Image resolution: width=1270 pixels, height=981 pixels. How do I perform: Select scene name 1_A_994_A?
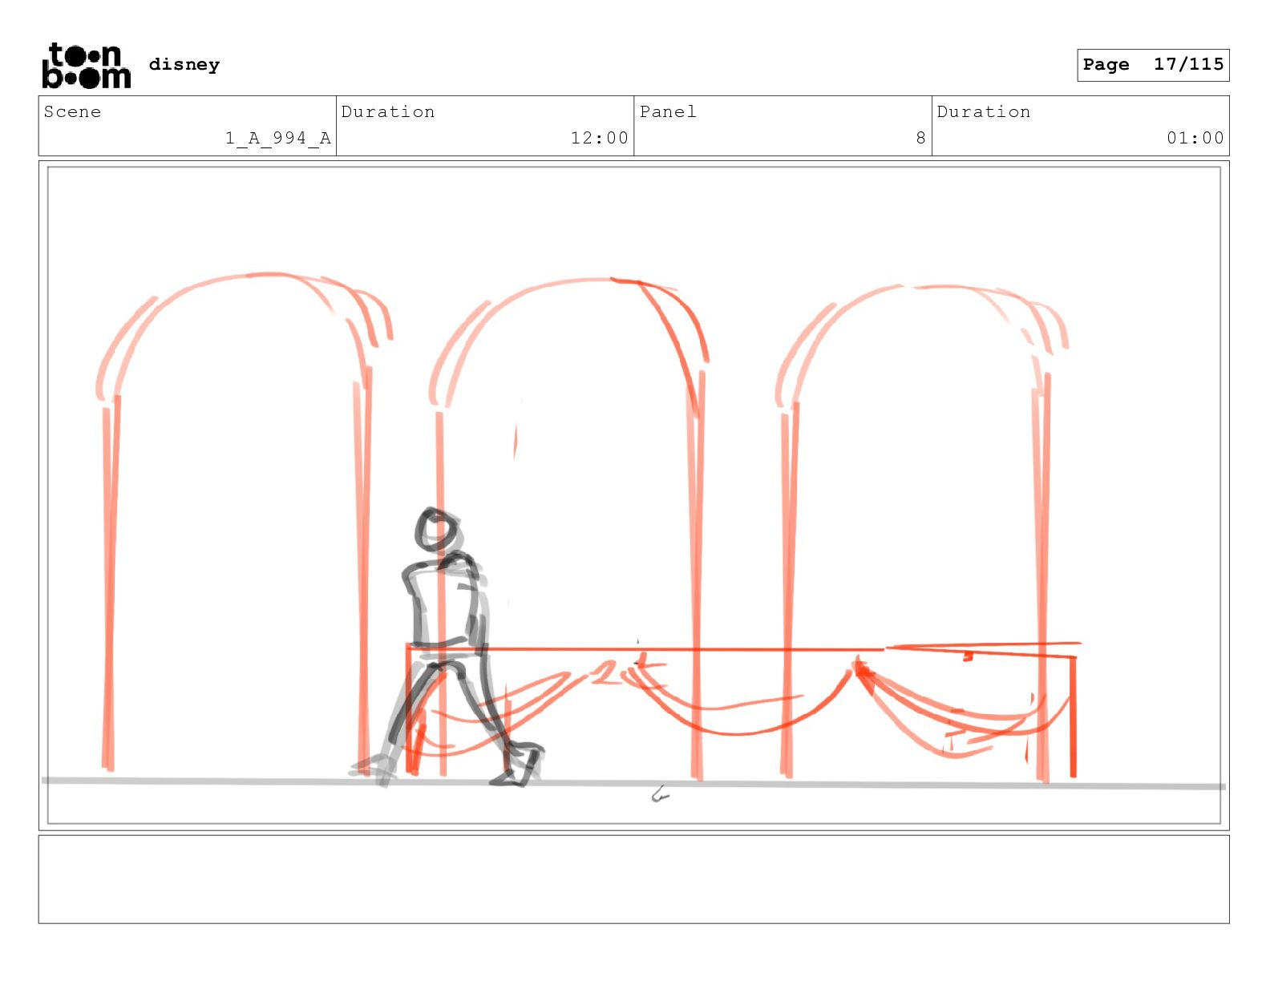[277, 138]
